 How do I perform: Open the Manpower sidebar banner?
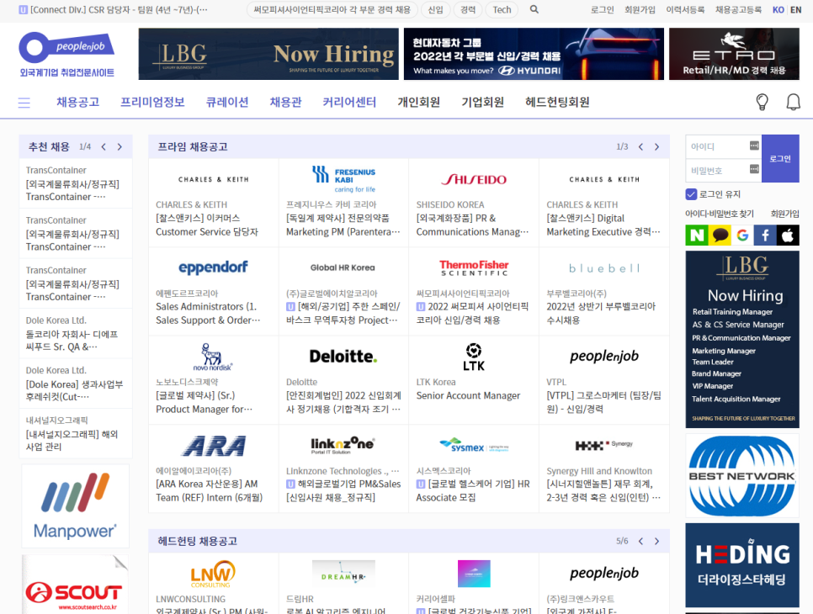tap(75, 505)
